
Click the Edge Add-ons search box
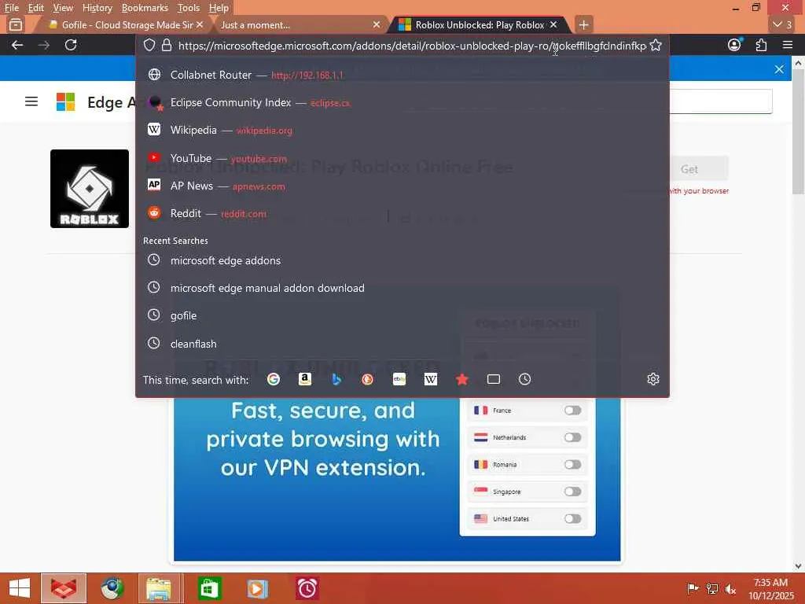tap(721, 101)
